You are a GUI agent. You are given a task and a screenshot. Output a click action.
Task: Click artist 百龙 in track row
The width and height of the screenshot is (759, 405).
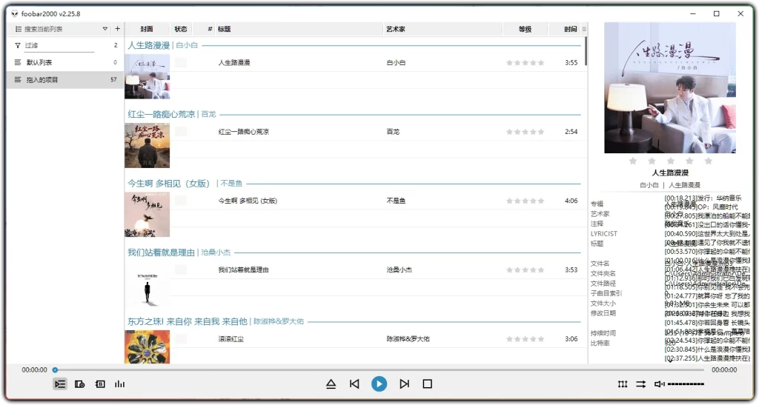point(393,132)
